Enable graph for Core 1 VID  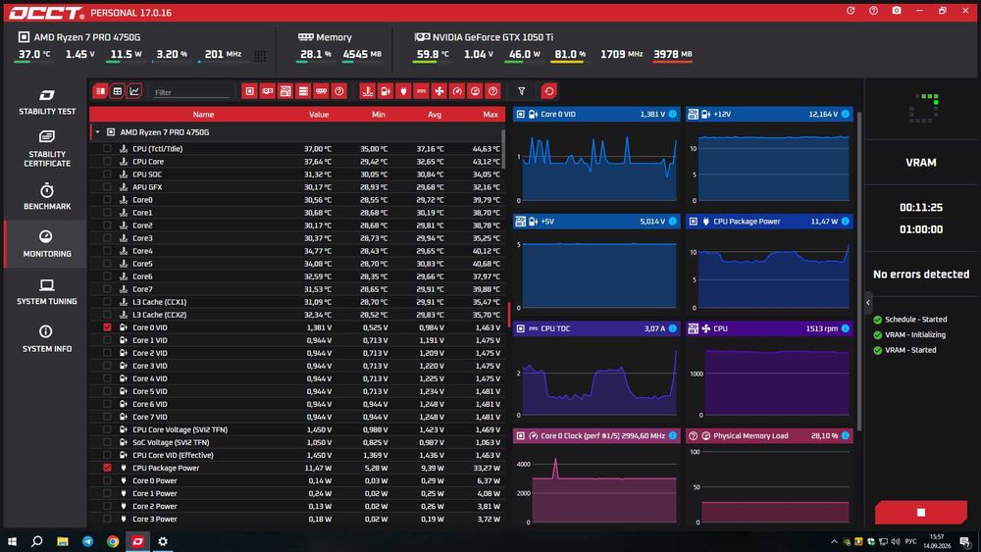[107, 340]
